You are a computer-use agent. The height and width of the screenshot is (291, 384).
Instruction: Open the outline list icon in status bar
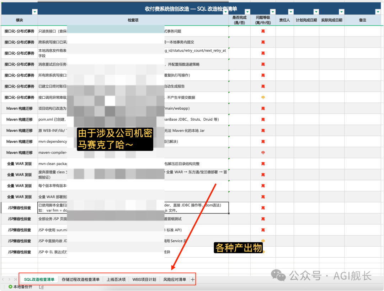tap(41, 287)
